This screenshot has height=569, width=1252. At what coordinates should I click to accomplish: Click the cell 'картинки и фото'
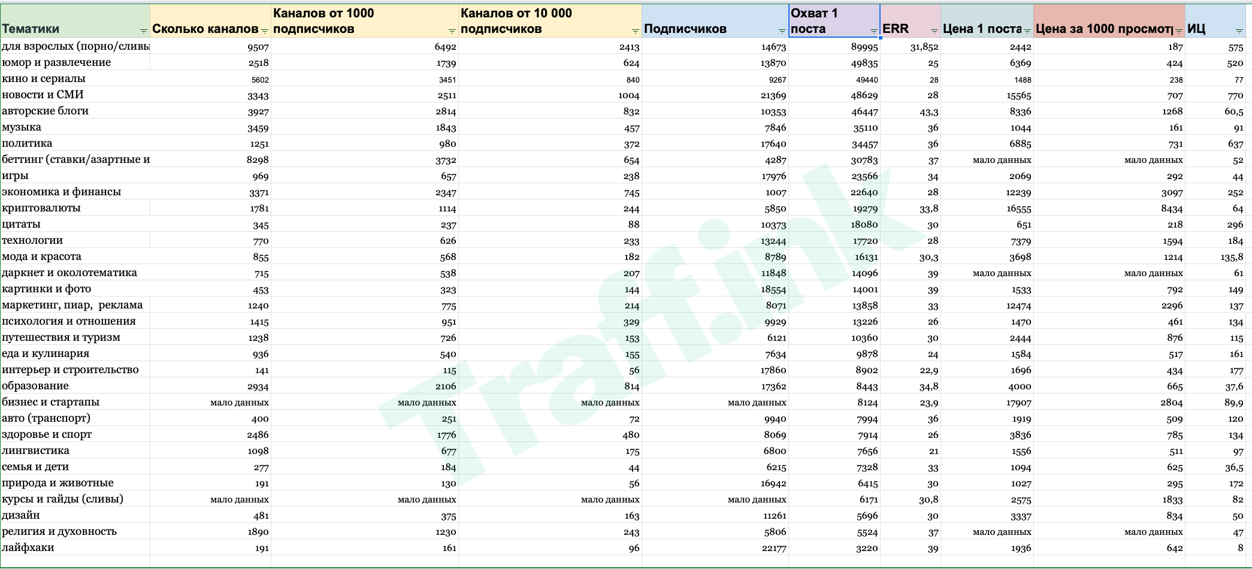[x=75, y=289]
